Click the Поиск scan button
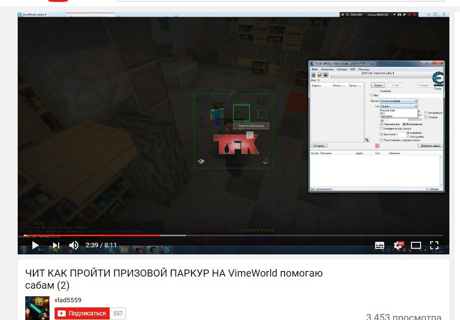 (378, 85)
